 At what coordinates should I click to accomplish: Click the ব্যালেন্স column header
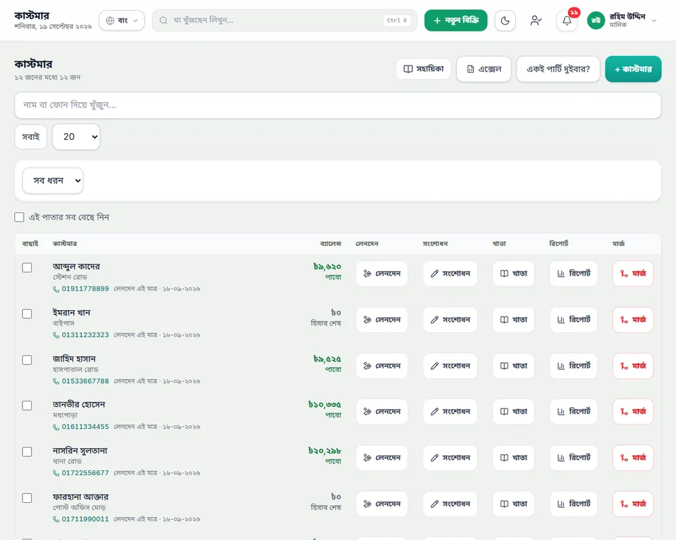coord(331,244)
